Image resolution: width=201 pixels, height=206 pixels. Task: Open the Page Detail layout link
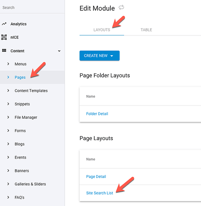click(96, 176)
